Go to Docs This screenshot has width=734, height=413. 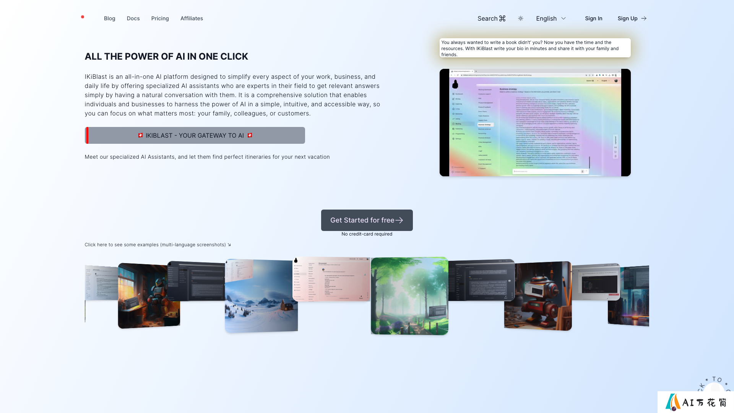[x=133, y=18]
